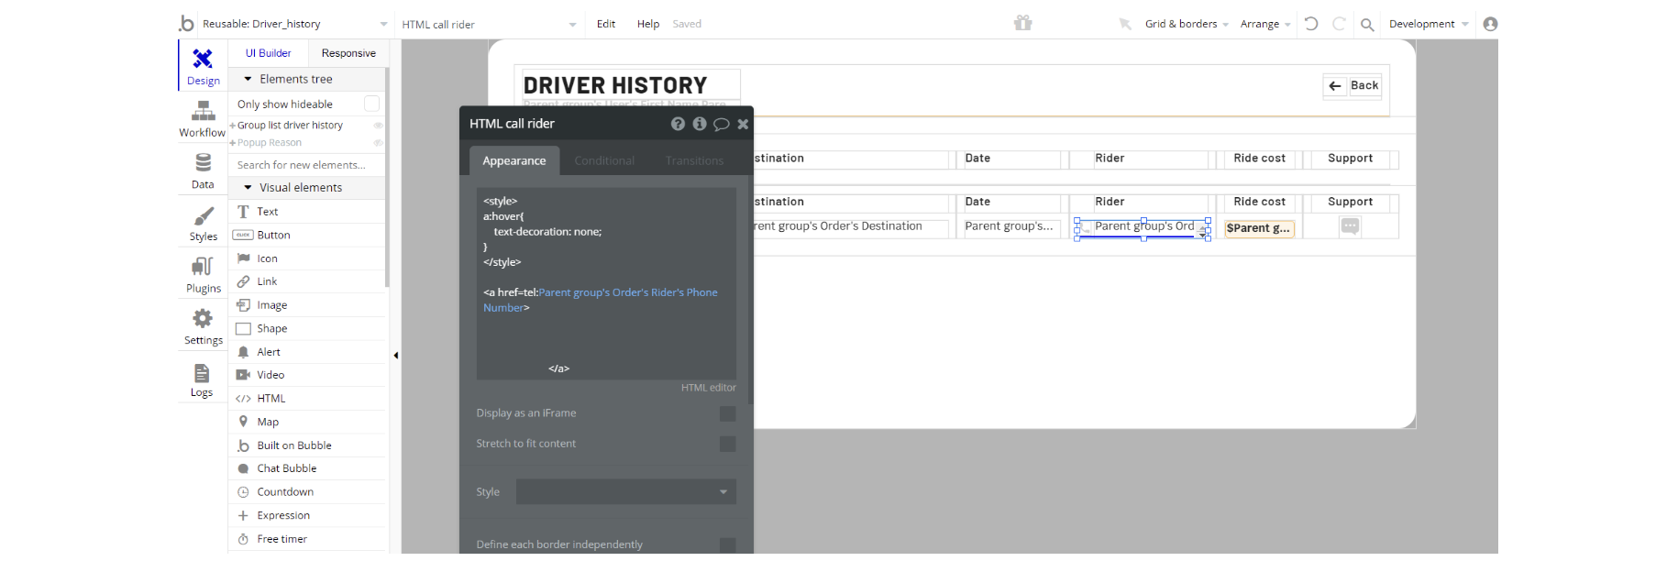1678x561 pixels.
Task: Click the Back button on canvas
Action: (1353, 85)
